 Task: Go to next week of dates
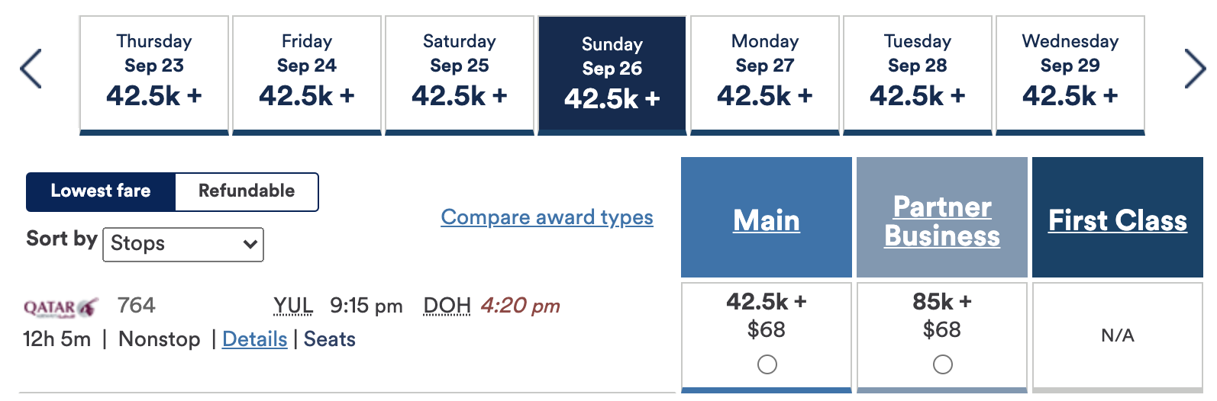click(1194, 69)
